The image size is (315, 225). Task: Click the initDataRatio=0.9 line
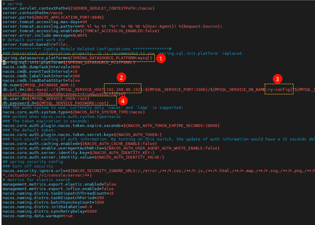click(47, 207)
